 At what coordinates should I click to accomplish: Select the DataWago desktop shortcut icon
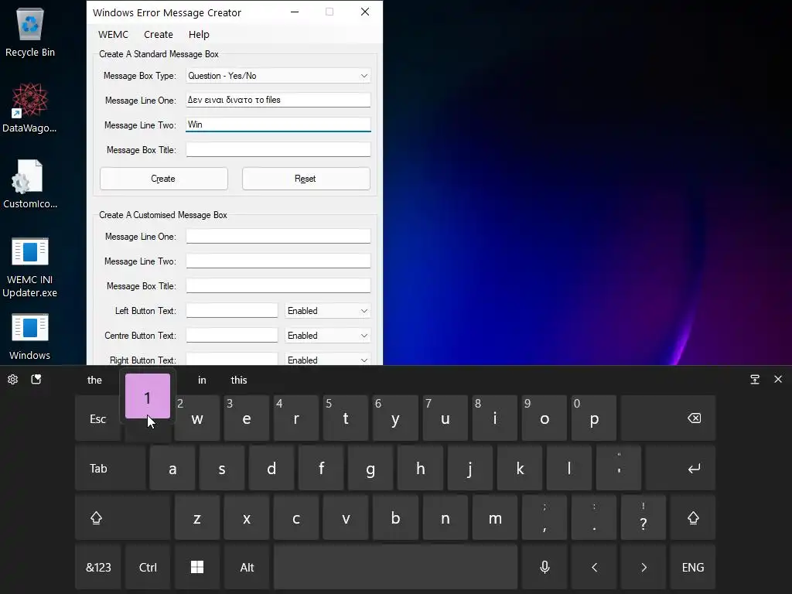click(30, 108)
